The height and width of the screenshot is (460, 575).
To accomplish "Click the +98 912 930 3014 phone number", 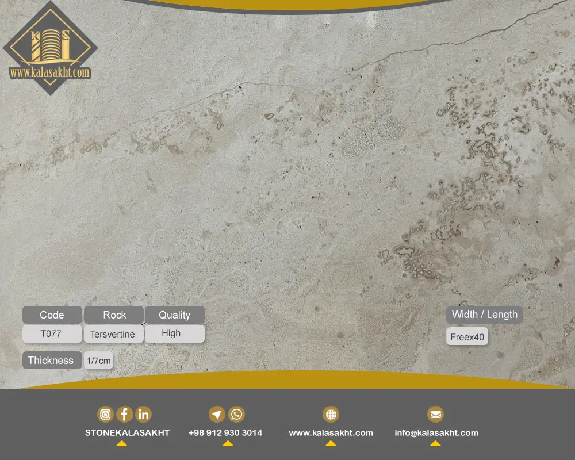I will click(x=225, y=433).
